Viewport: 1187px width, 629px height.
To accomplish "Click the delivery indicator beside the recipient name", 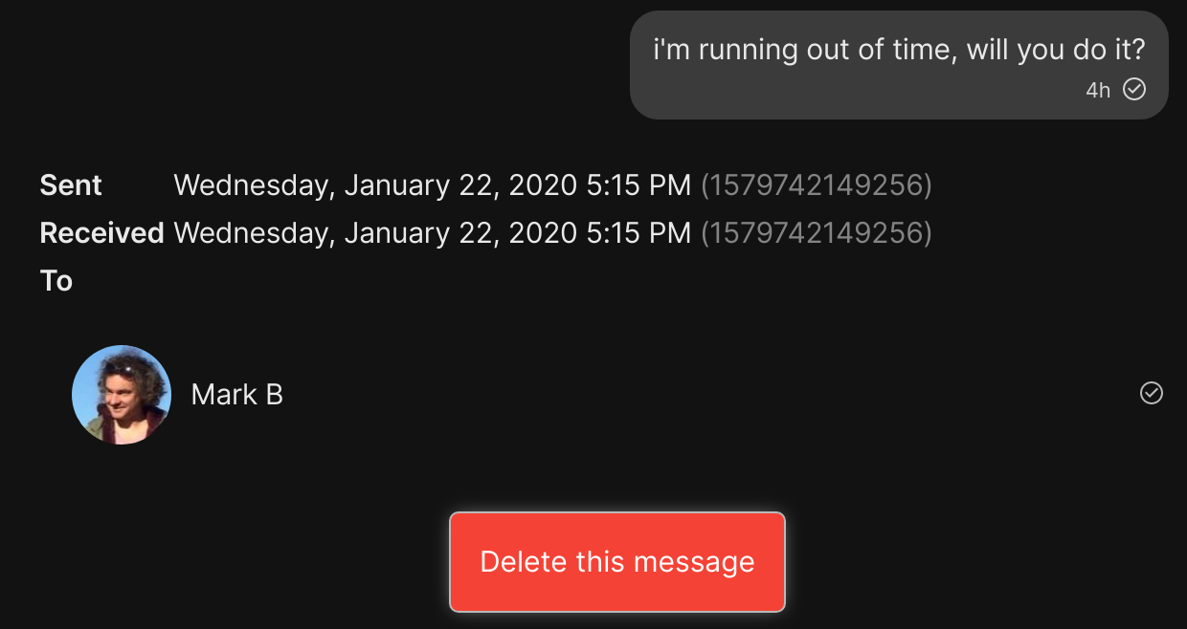I will click(1152, 393).
